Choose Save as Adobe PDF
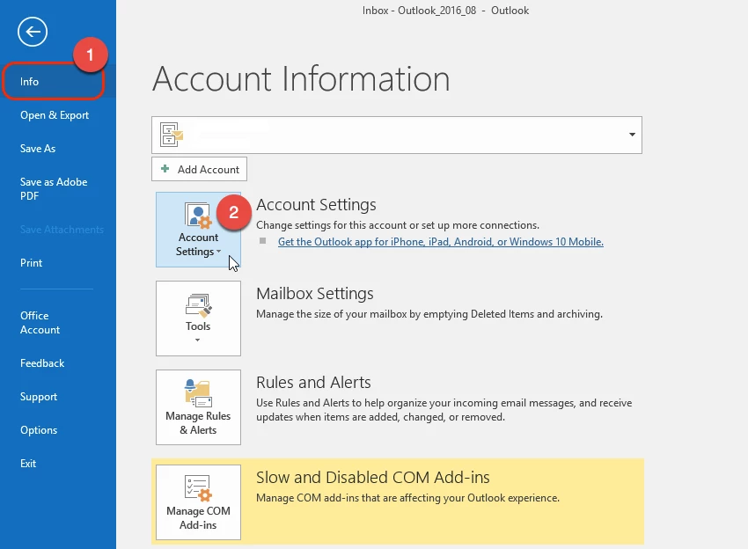Viewport: 748px width, 549px height. point(54,189)
